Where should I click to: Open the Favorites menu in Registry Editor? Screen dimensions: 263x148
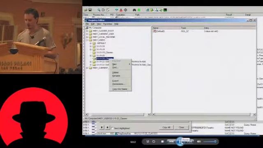click(x=108, y=24)
